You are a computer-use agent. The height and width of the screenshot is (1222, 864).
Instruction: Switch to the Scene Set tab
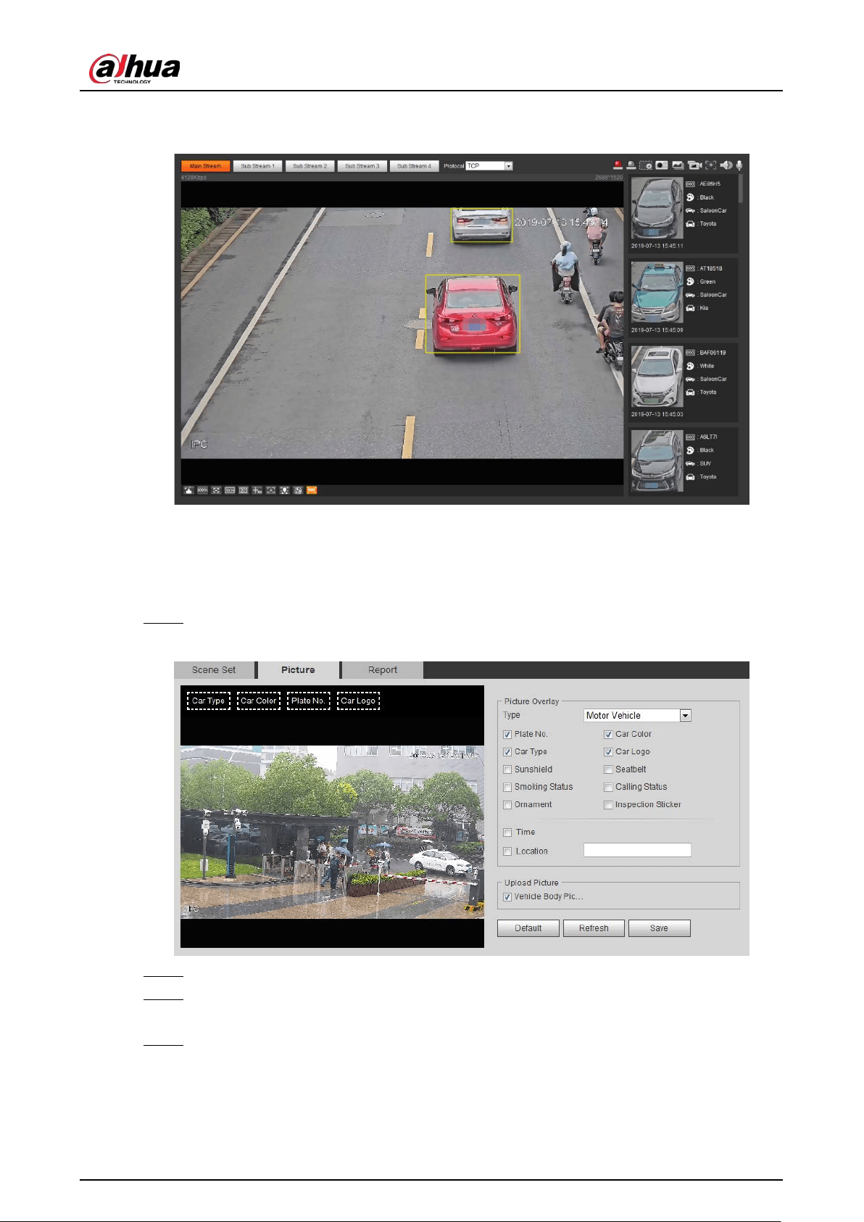coord(214,670)
